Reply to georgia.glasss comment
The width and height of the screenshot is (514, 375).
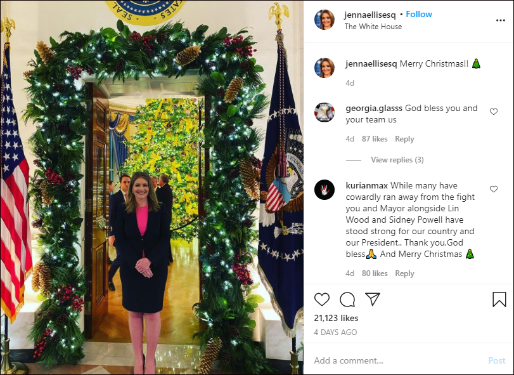(404, 139)
